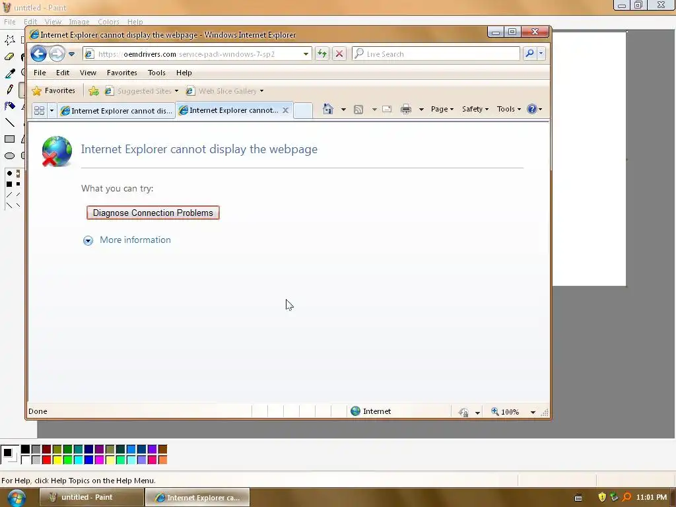Open the Safety command bar menu
Screen dimensions: 676x507
pos(475,109)
